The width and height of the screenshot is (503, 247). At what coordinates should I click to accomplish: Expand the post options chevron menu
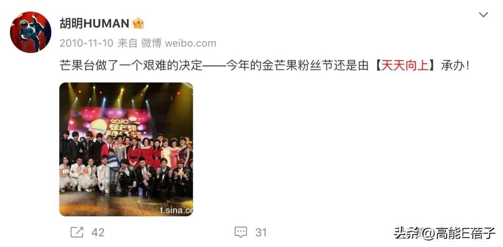483,15
